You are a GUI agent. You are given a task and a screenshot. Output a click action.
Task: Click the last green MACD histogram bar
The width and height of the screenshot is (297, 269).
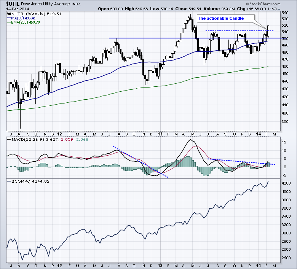tap(268, 165)
